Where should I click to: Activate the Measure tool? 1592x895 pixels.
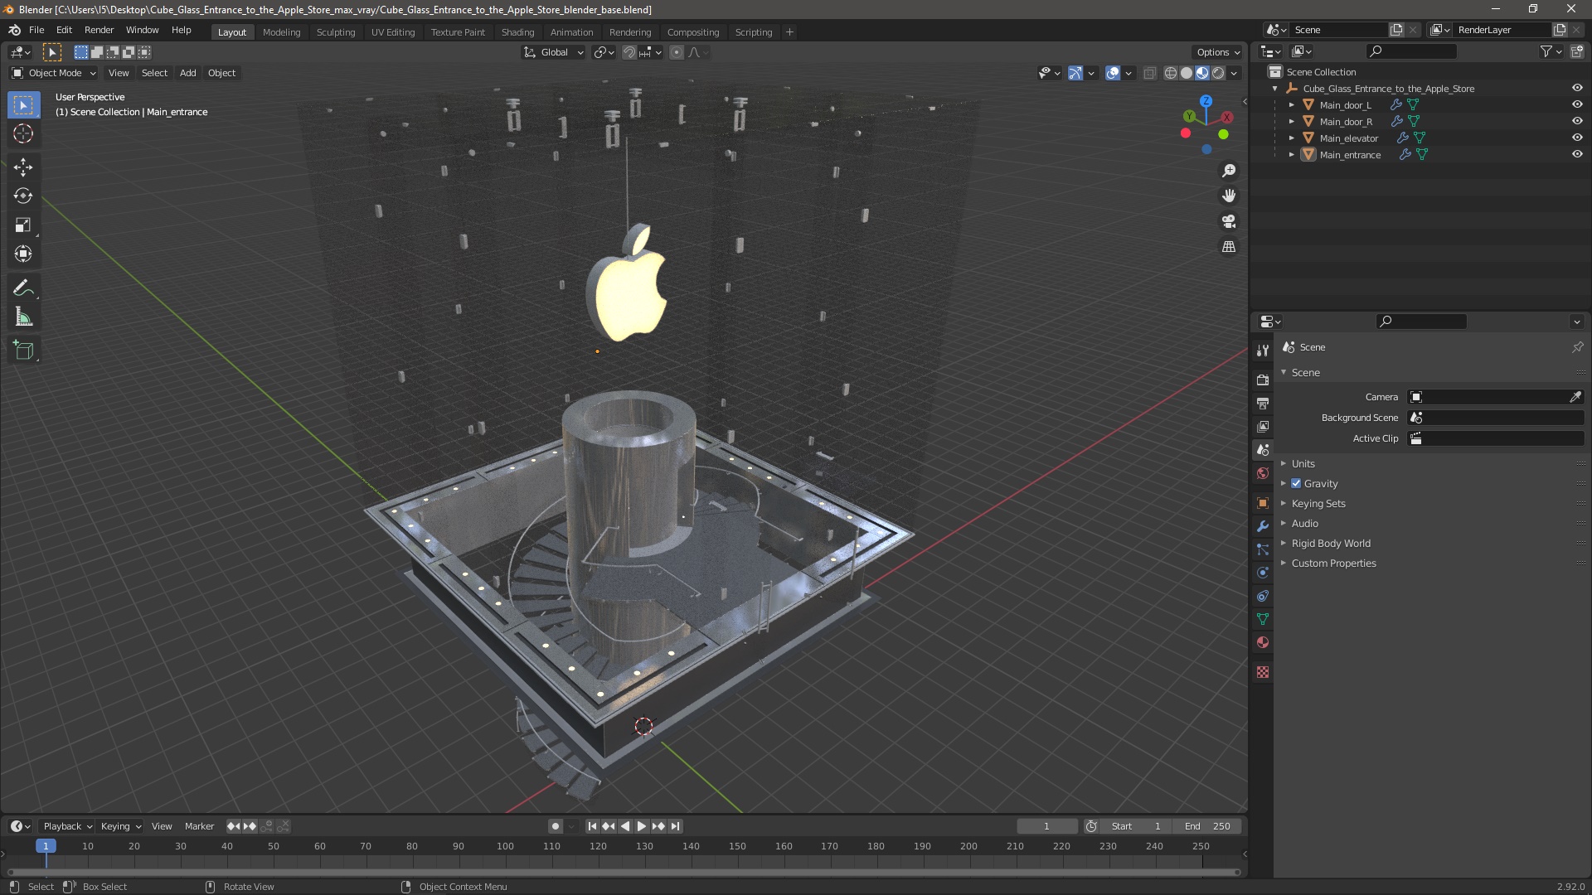pos(23,317)
